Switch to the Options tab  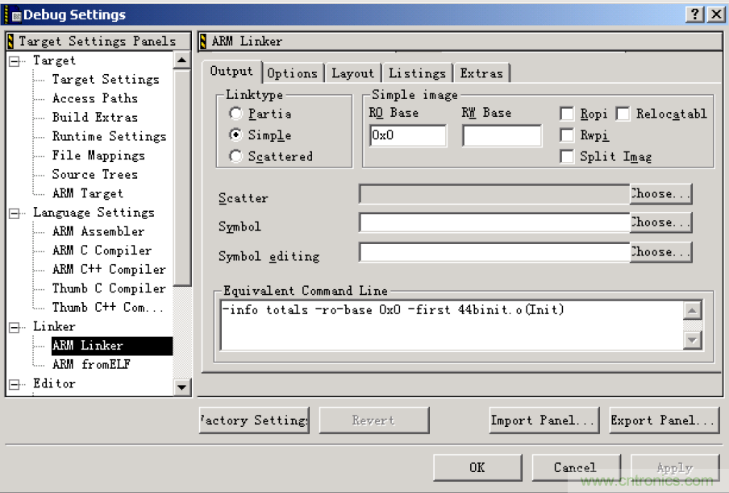(x=292, y=73)
